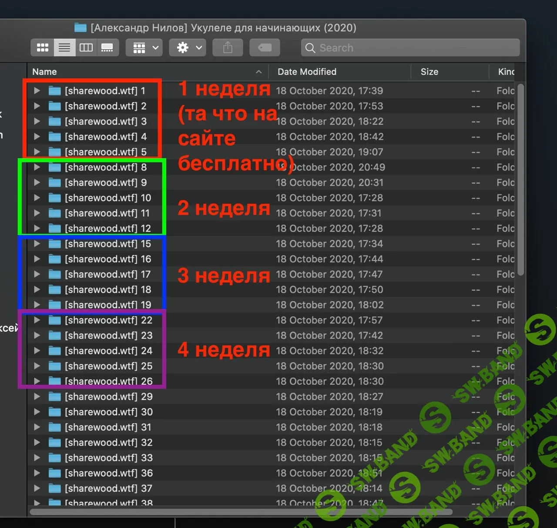
Task: Click the Edit Tags toolbar icon
Action: 265,48
